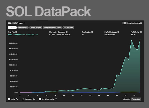The height and width of the screenshot is (108, 149).
Task: Uncheck the Buy & hold equity checkbox
Action: pos(40,99)
